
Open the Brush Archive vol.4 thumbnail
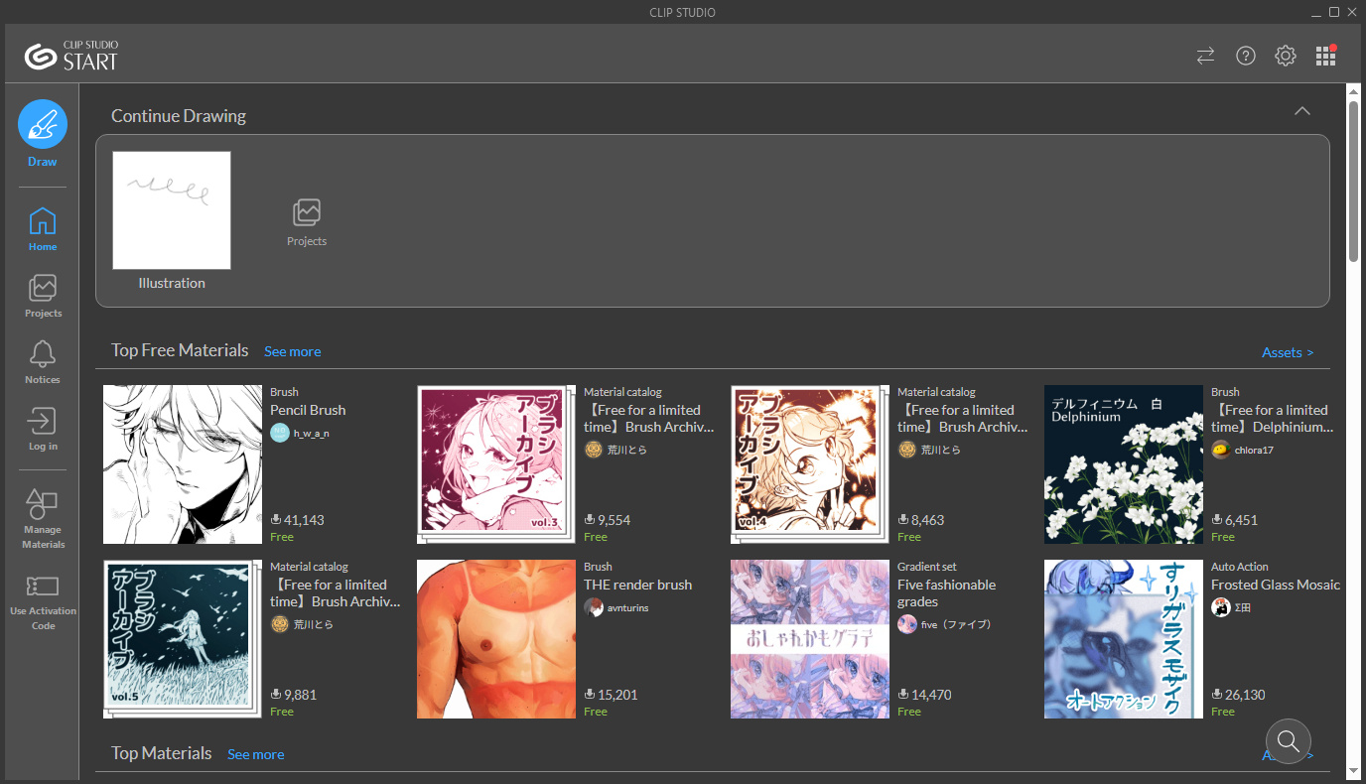click(x=810, y=464)
